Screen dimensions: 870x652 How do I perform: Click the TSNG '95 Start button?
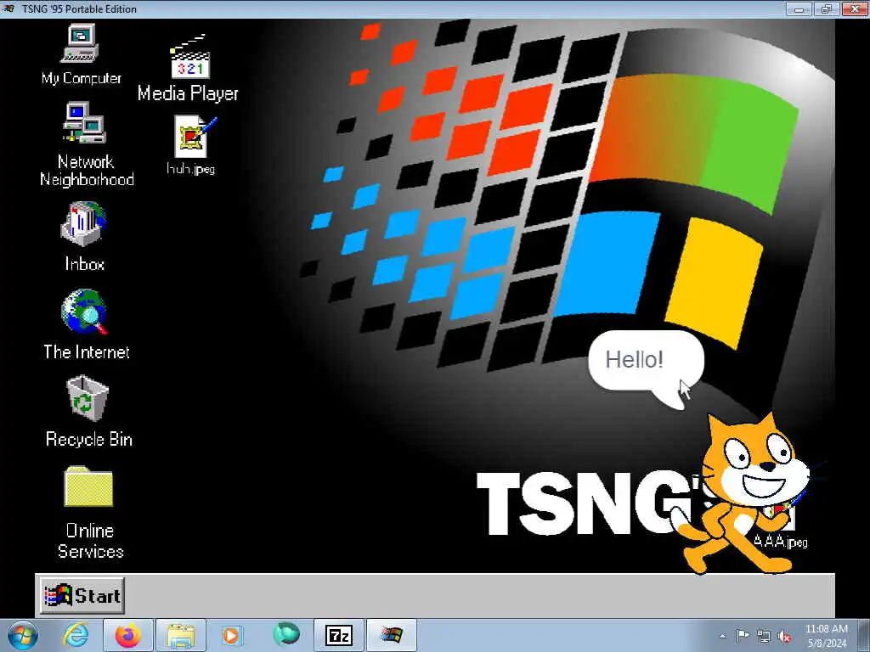point(82,596)
